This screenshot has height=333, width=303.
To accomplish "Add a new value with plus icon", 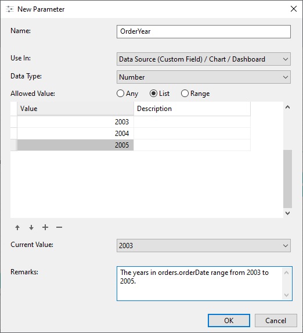I will click(45, 227).
